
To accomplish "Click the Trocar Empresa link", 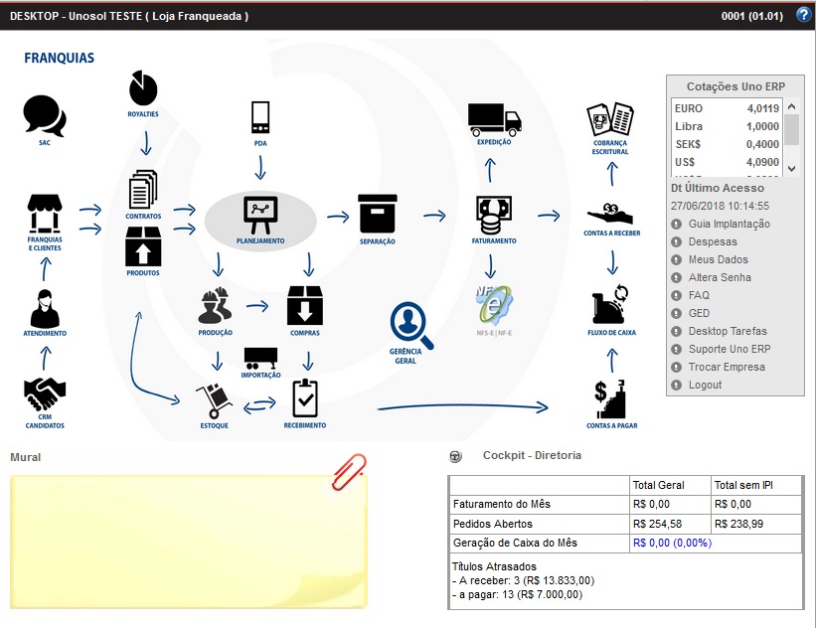I will pyautogui.click(x=727, y=367).
